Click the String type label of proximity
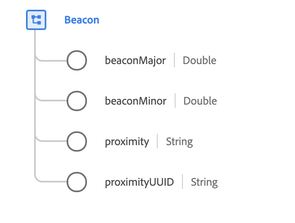 (x=179, y=142)
